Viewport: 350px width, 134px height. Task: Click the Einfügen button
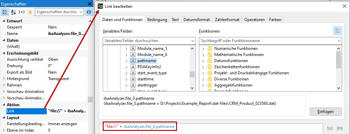pyautogui.click(x=326, y=111)
